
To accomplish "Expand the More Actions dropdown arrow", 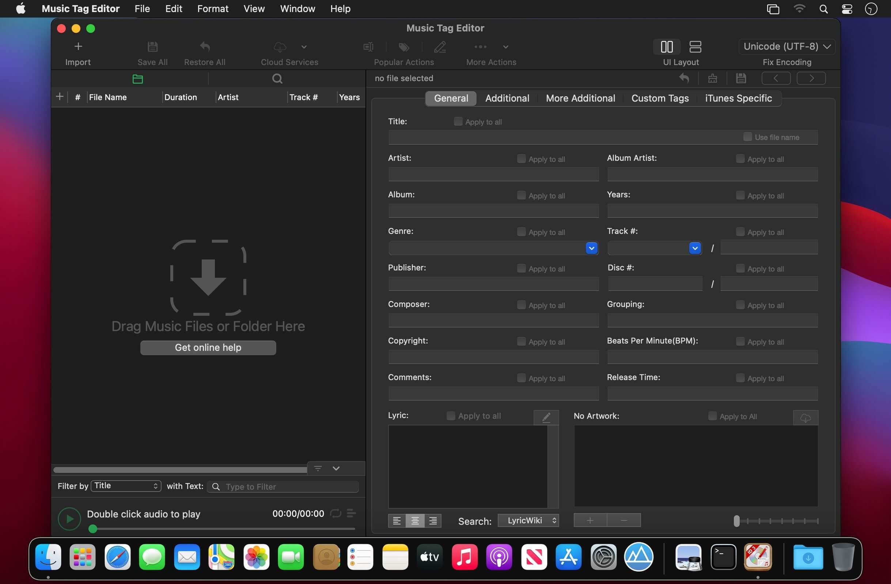I will [x=505, y=47].
